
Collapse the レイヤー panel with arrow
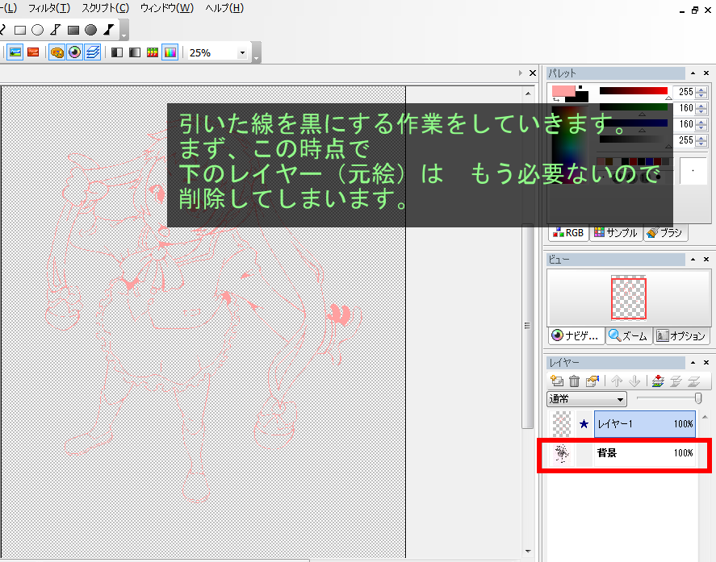tap(693, 363)
